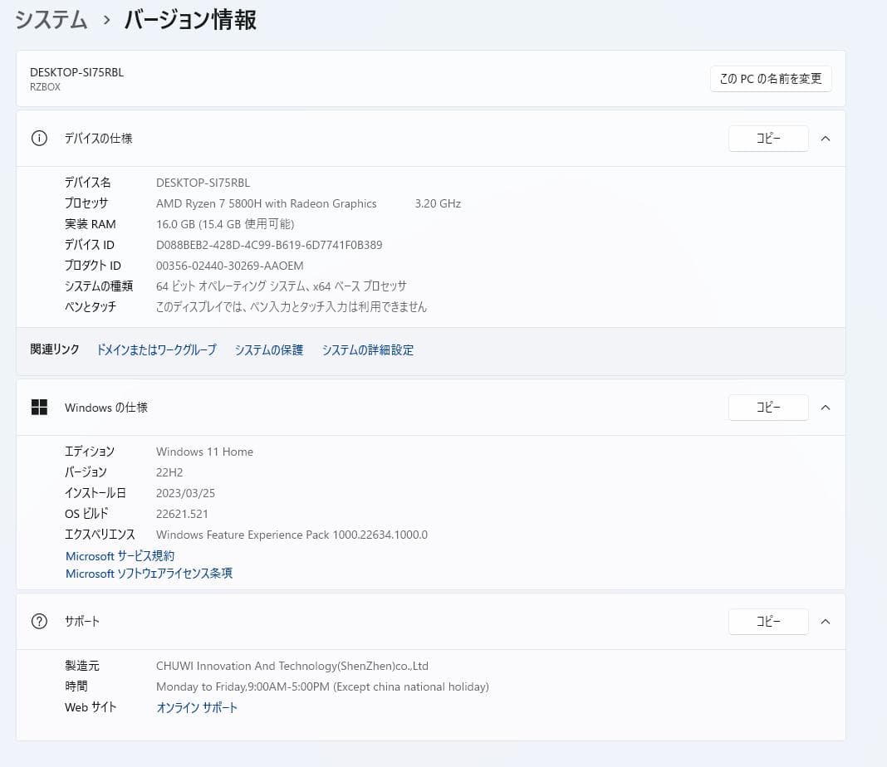This screenshot has height=767, width=887.
Task: Collapse the サポート section chevron
Action: point(825,621)
